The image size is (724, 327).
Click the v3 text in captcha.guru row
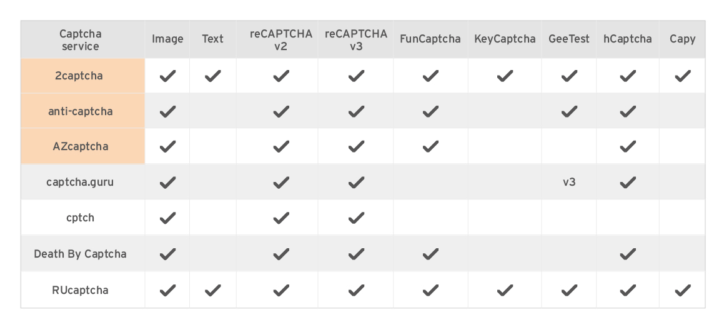pyautogui.click(x=569, y=183)
